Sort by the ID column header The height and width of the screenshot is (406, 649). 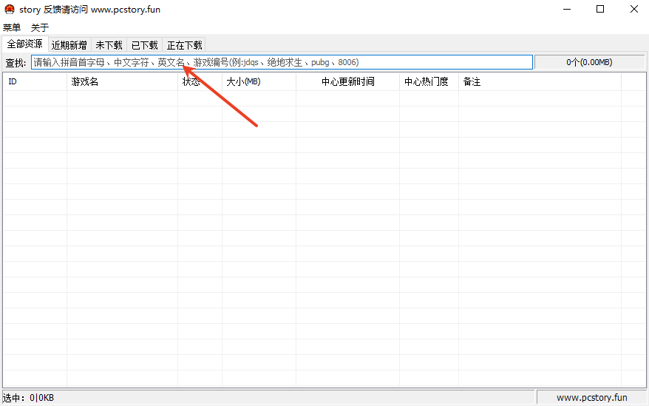tap(35, 81)
